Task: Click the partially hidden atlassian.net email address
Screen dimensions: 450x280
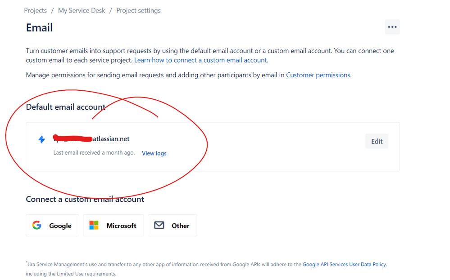Action: (x=91, y=139)
